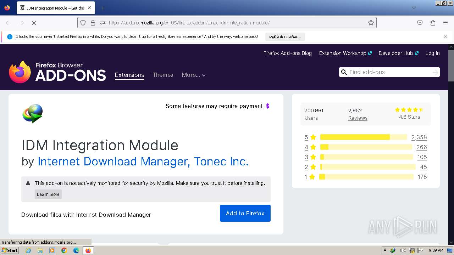This screenshot has height=255, width=454.
Task: Open the system tray volume icon
Action: tap(403, 250)
